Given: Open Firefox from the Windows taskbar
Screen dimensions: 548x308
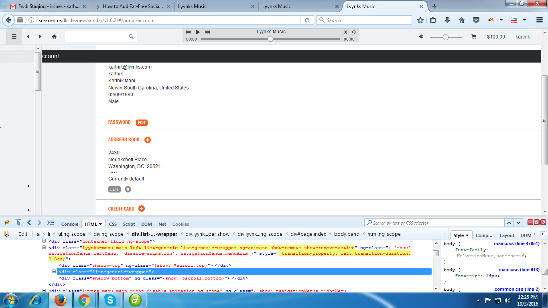Looking at the screenshot, I should pos(60,300).
